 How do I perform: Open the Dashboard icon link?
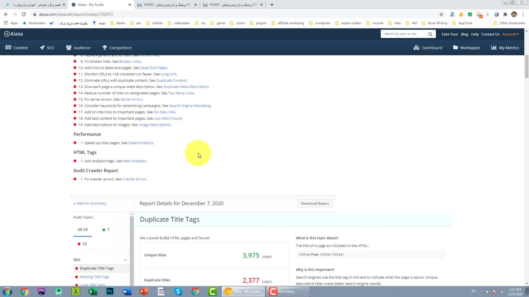(x=416, y=48)
